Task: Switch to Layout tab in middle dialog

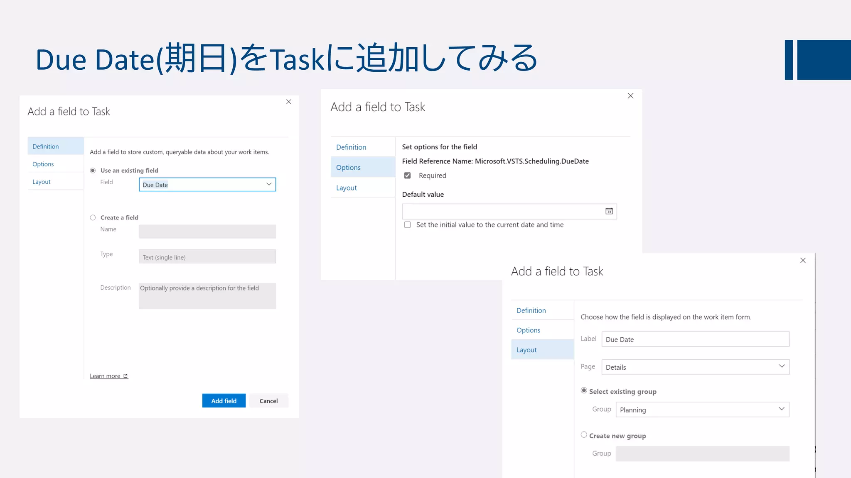Action: (363, 188)
